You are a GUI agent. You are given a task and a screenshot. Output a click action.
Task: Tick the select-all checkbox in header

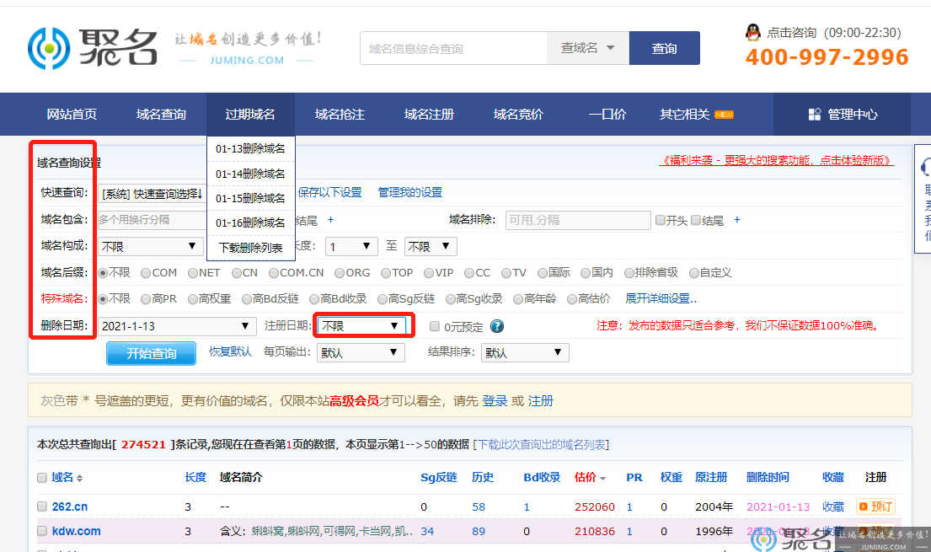[42, 478]
